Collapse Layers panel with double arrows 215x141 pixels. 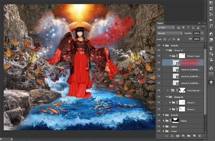click(199, 23)
